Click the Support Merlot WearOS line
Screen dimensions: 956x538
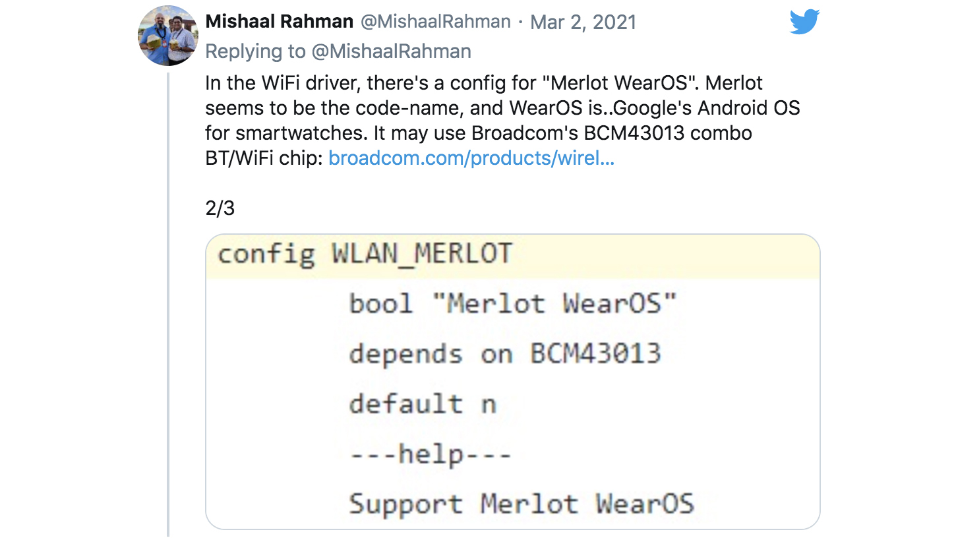tap(521, 504)
